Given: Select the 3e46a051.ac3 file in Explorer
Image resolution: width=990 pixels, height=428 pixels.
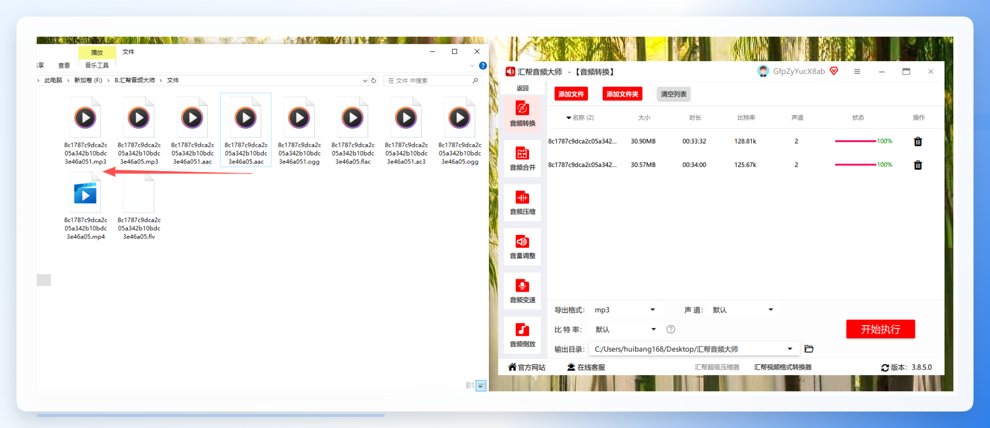Looking at the screenshot, I should tap(406, 131).
